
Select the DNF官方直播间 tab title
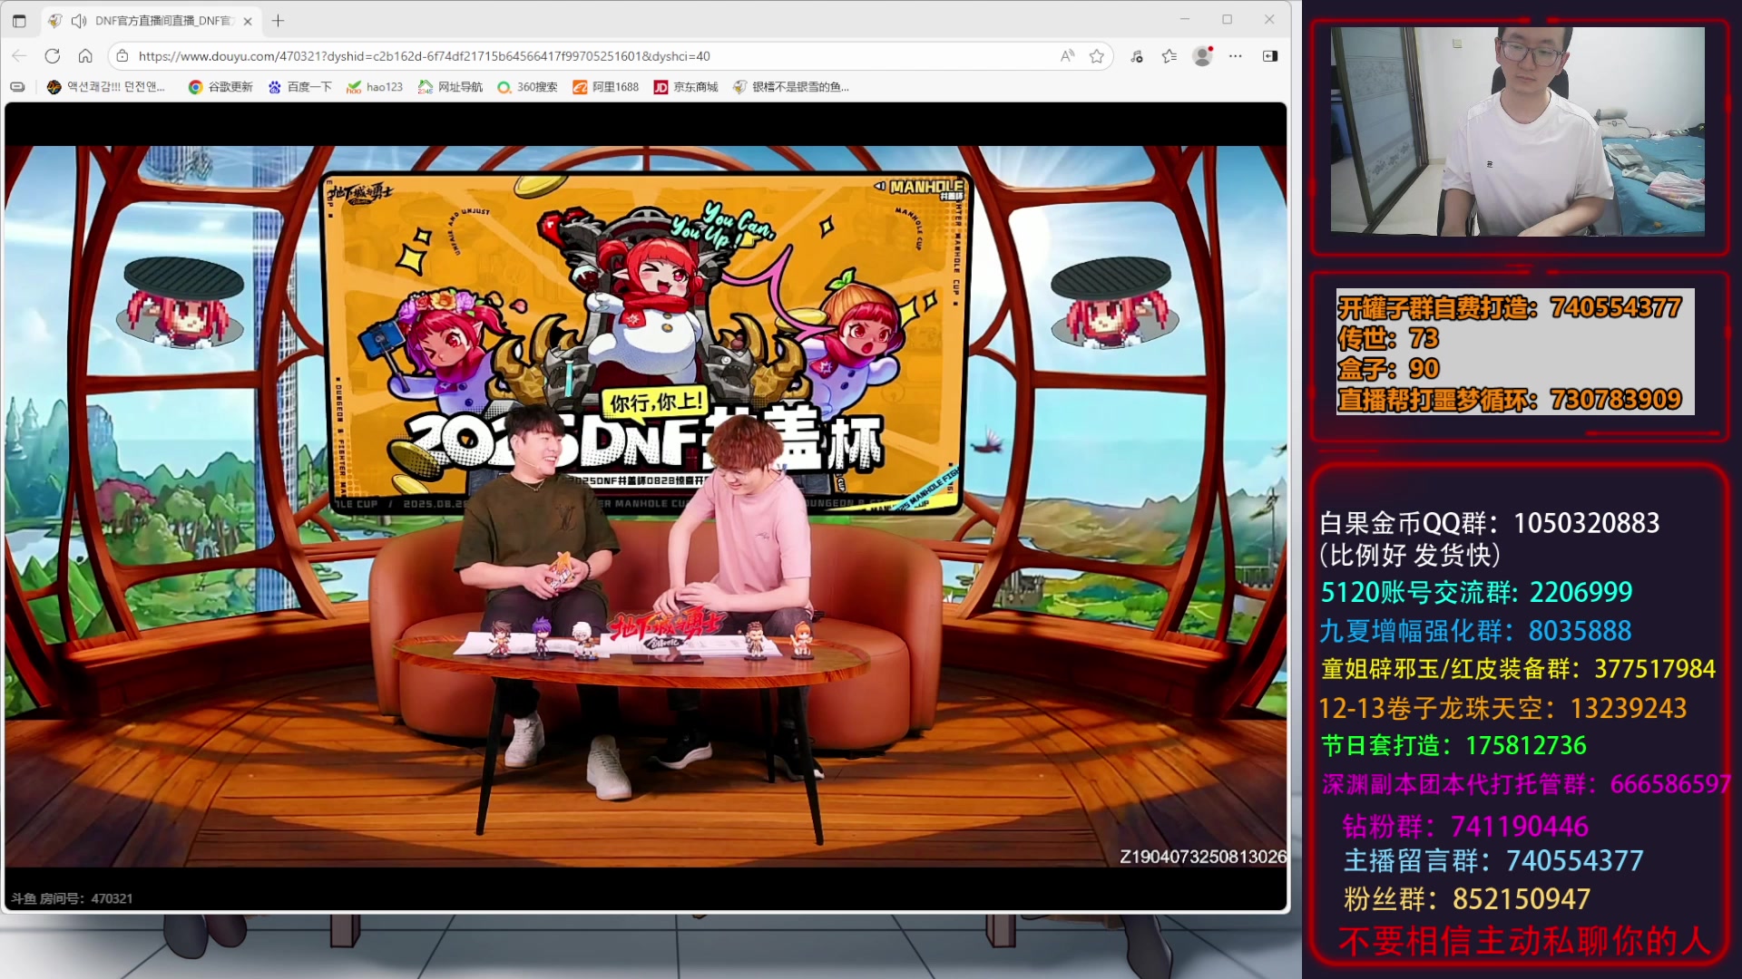(164, 21)
